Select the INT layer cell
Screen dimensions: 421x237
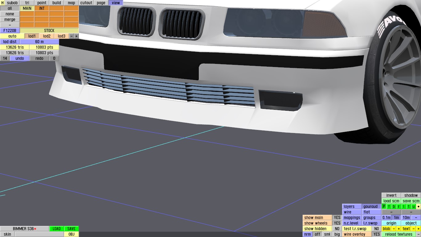point(42,8)
